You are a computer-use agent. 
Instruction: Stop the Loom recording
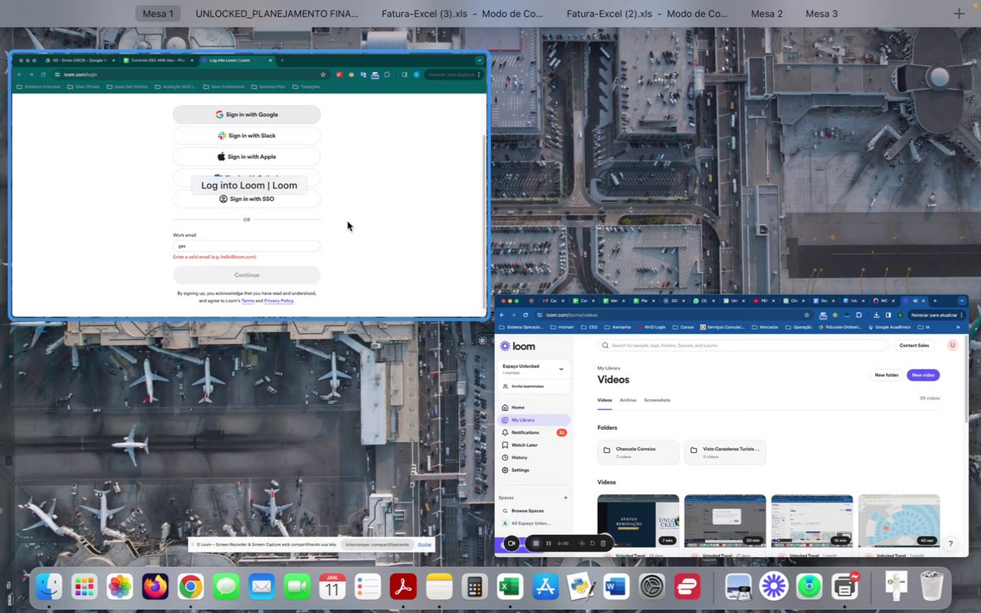(536, 543)
